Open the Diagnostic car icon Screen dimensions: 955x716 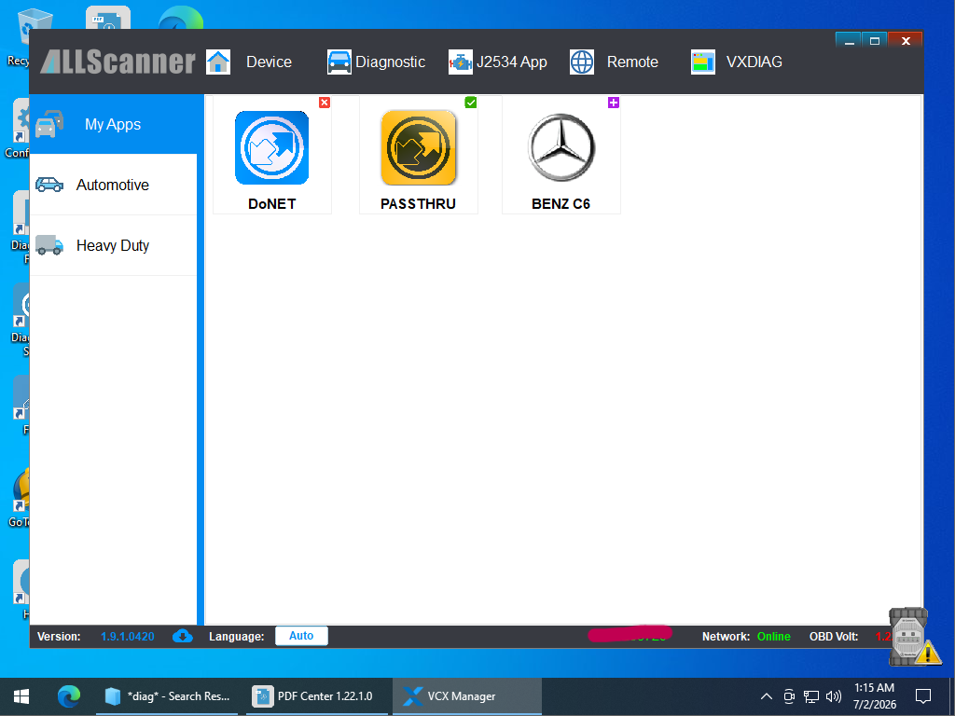(339, 62)
